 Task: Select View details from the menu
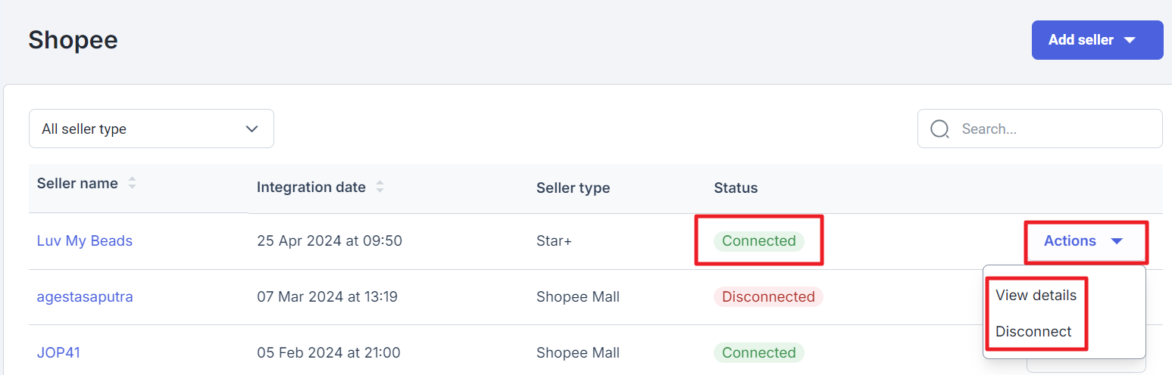(x=1036, y=296)
